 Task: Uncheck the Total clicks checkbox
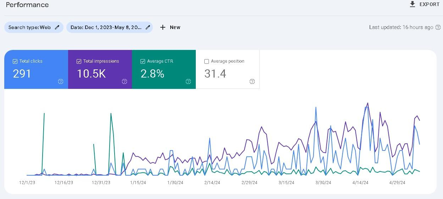click(x=15, y=61)
